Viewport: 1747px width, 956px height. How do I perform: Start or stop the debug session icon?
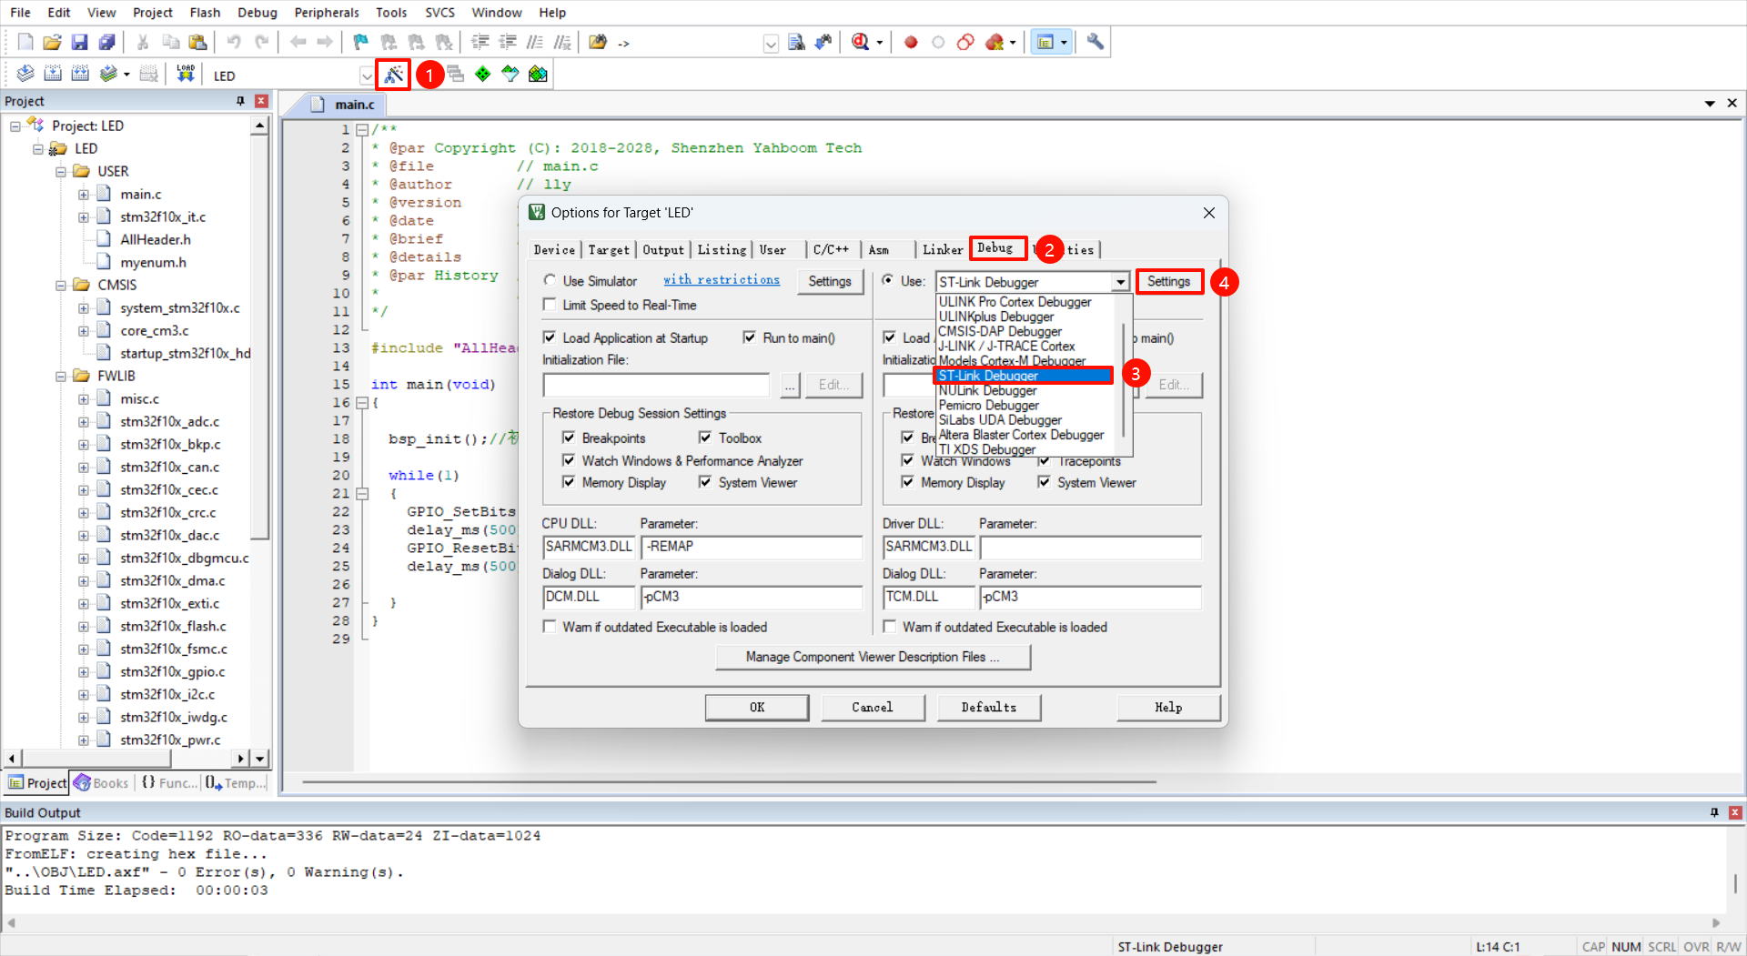point(861,42)
